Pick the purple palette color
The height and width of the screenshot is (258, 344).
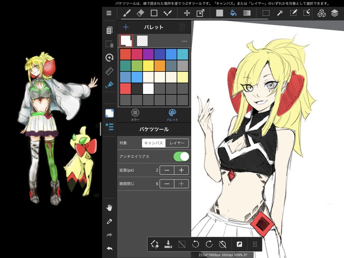[148, 55]
